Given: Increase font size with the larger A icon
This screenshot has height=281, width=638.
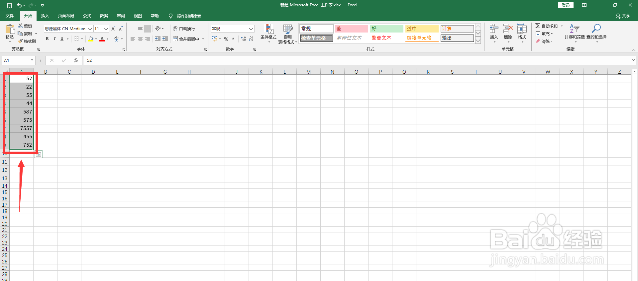Looking at the screenshot, I should click(x=114, y=29).
